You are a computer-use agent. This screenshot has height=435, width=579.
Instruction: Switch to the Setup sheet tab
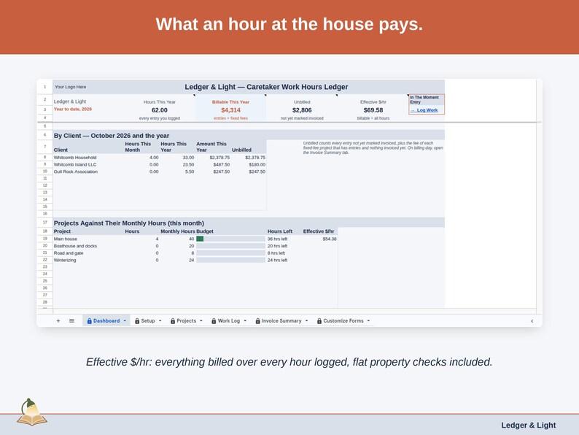[148, 321]
